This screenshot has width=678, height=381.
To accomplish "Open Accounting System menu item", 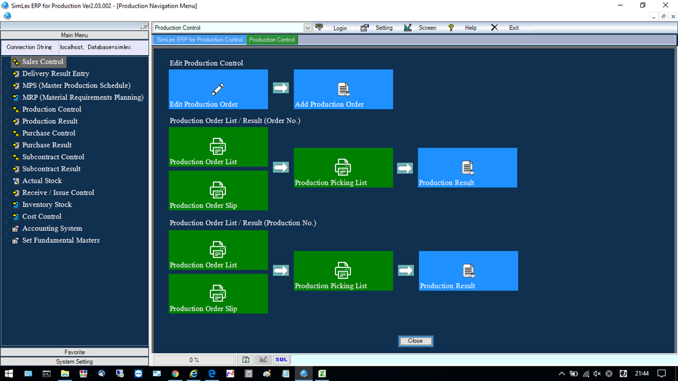I will (x=52, y=228).
